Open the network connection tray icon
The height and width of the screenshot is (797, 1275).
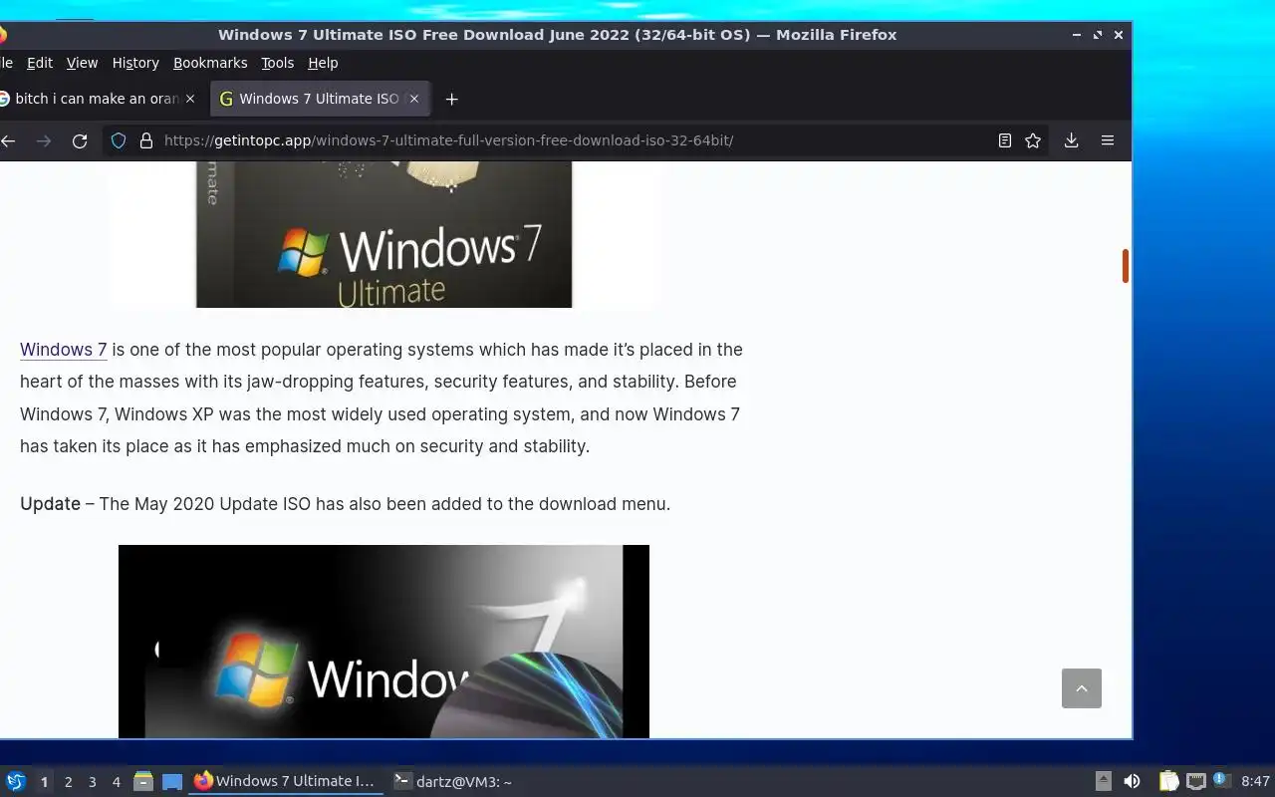1195,781
